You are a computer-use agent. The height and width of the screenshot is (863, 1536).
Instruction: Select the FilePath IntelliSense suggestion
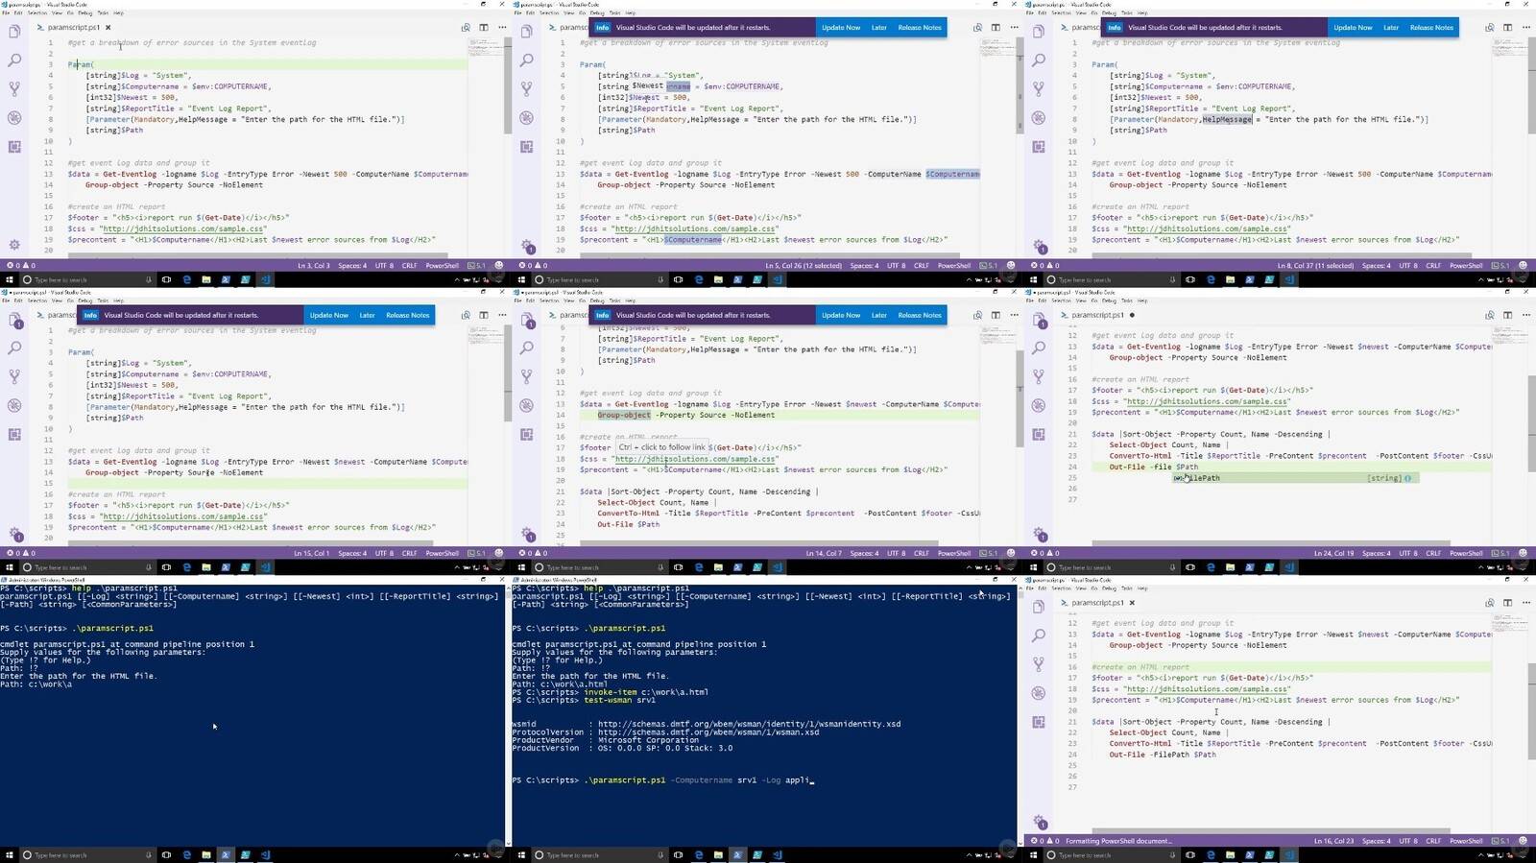point(1200,478)
